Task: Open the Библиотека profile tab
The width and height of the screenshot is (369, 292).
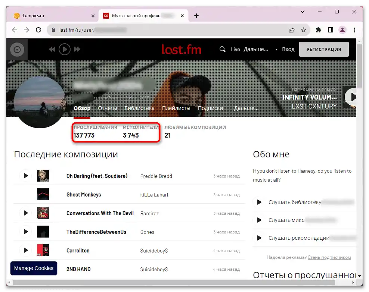Action: (140, 108)
